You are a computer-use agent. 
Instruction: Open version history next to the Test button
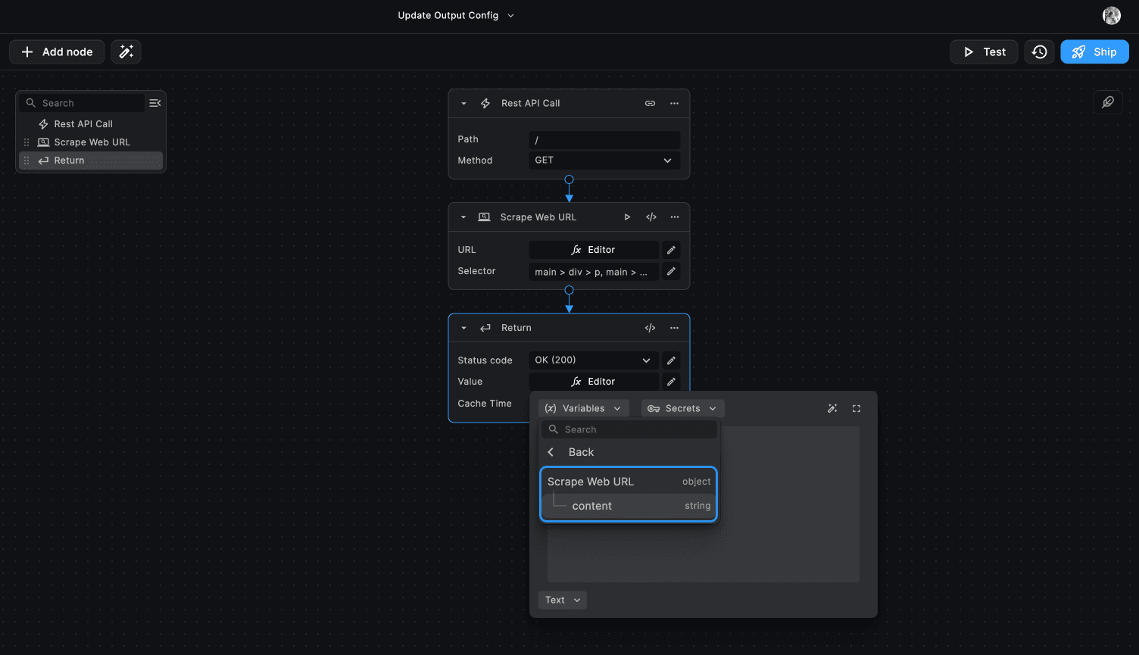tap(1038, 51)
